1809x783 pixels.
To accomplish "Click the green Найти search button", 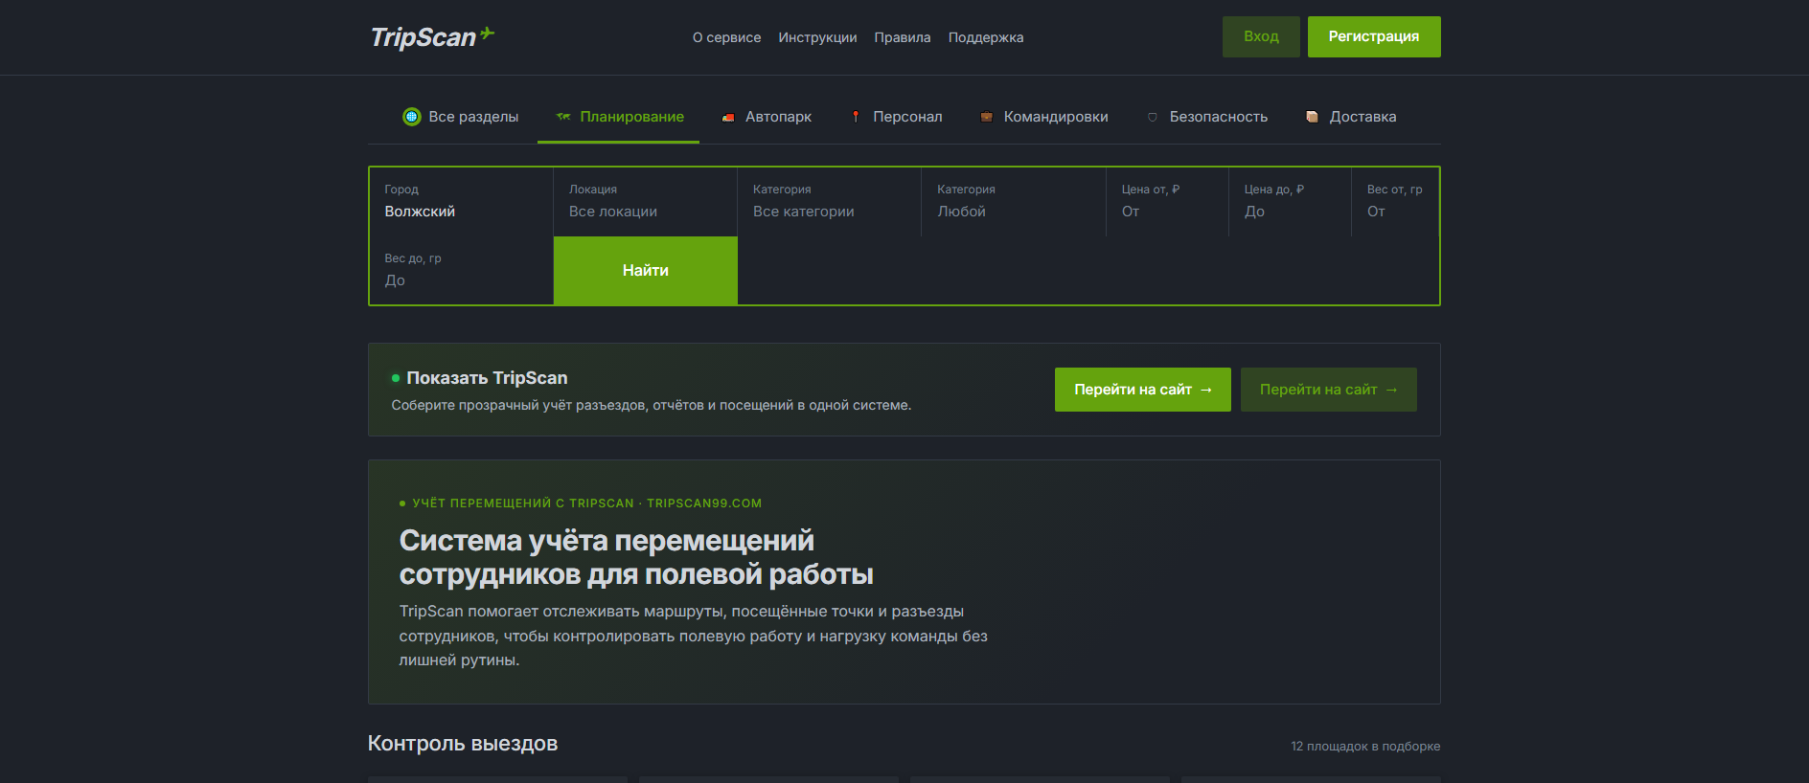I will (646, 271).
